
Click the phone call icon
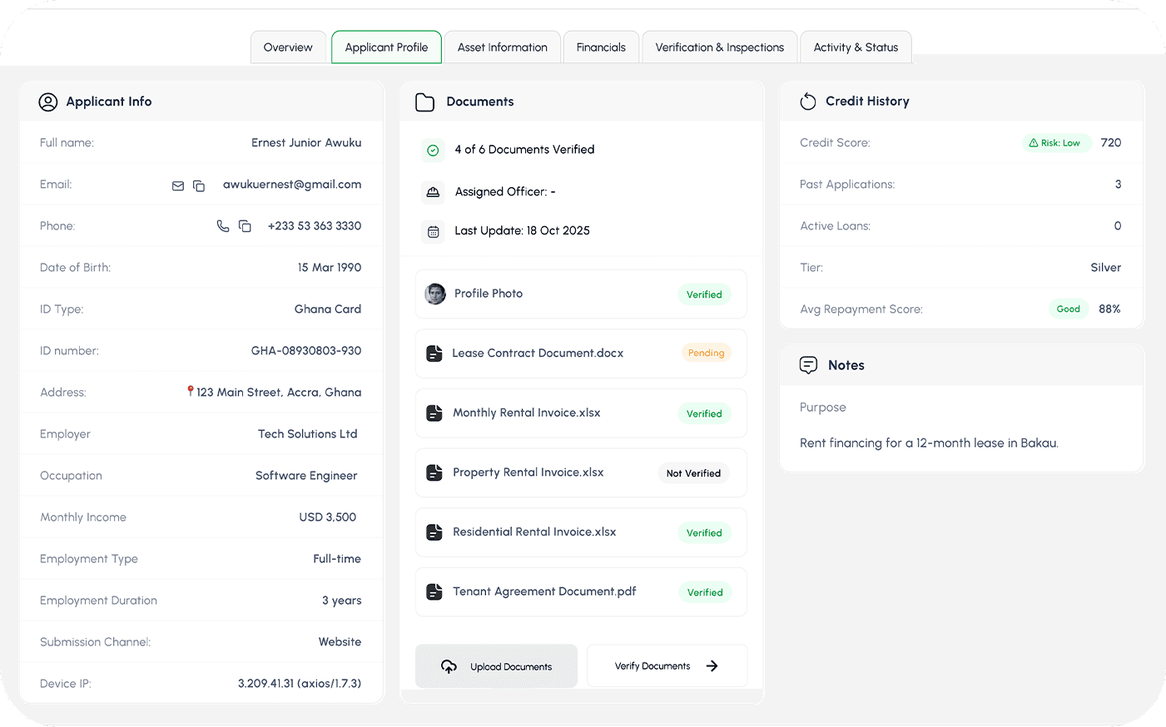click(223, 226)
